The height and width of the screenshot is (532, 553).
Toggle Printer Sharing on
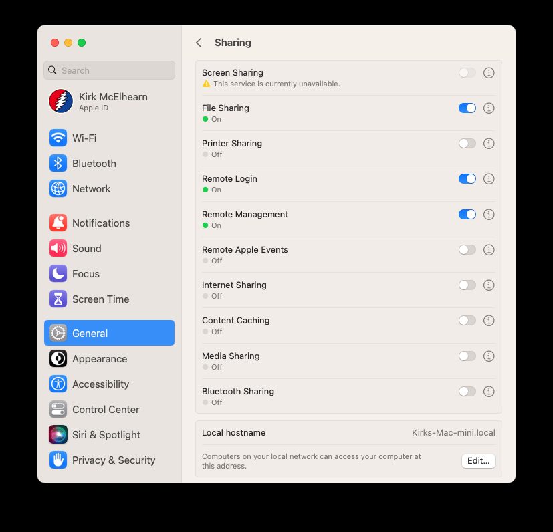(467, 143)
